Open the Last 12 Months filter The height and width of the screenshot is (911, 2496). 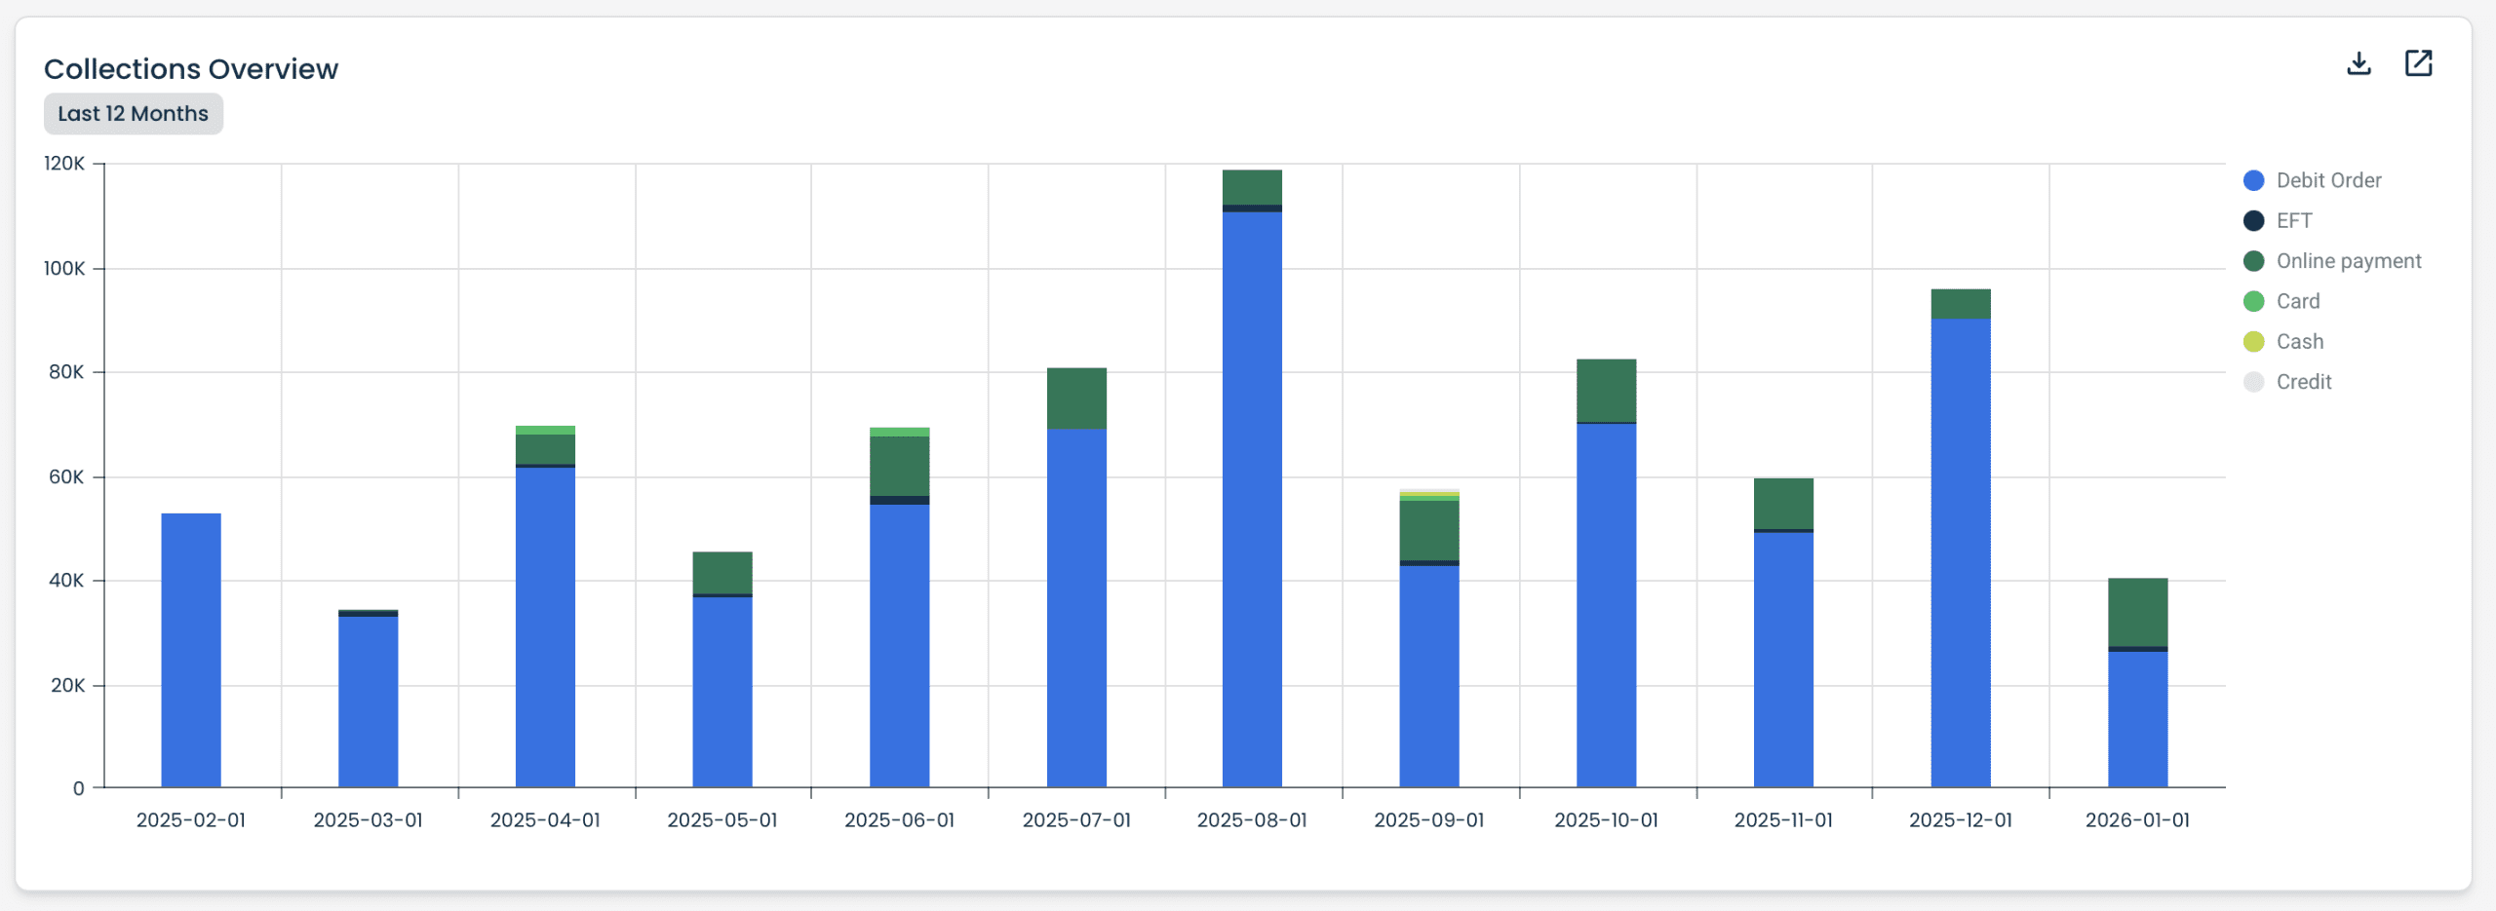pos(133,113)
